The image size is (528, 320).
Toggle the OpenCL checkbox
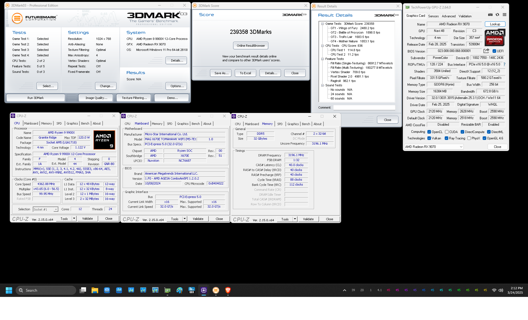click(429, 132)
